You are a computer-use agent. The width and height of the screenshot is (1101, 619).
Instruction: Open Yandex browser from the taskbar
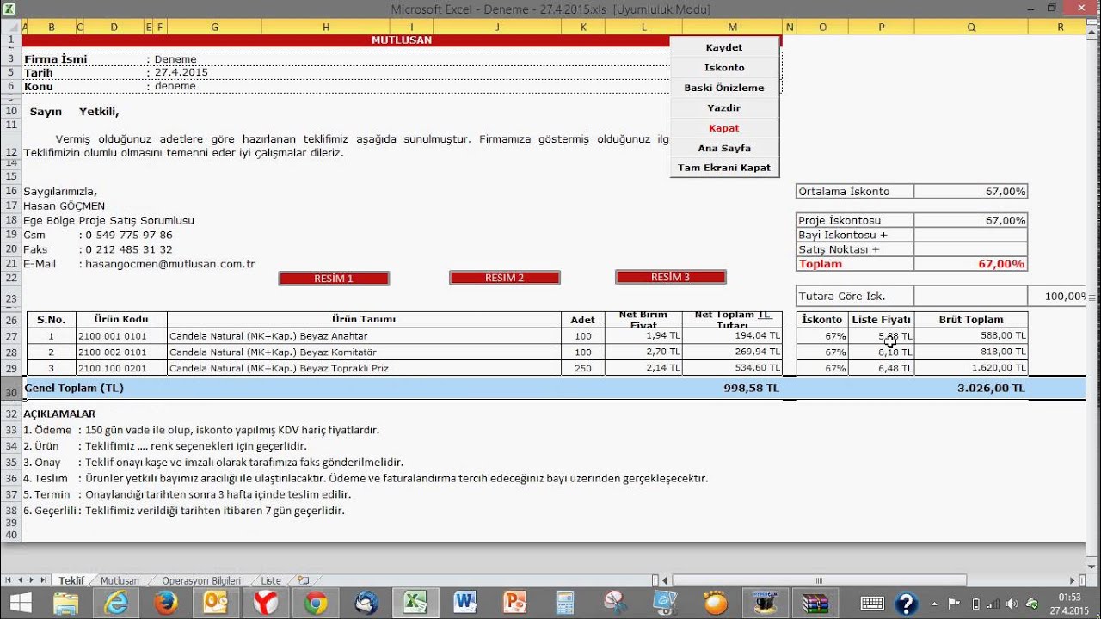tap(265, 604)
